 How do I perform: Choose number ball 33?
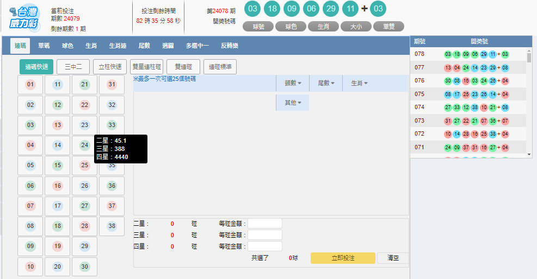point(112,125)
